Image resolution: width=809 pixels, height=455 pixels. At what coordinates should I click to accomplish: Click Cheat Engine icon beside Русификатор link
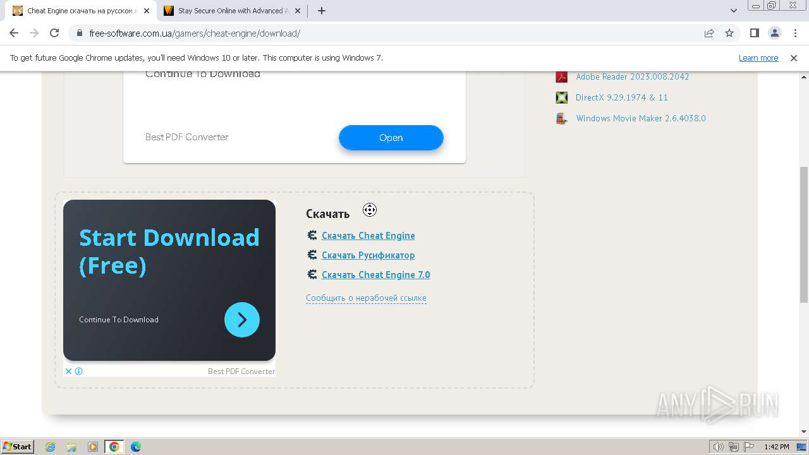coord(312,255)
